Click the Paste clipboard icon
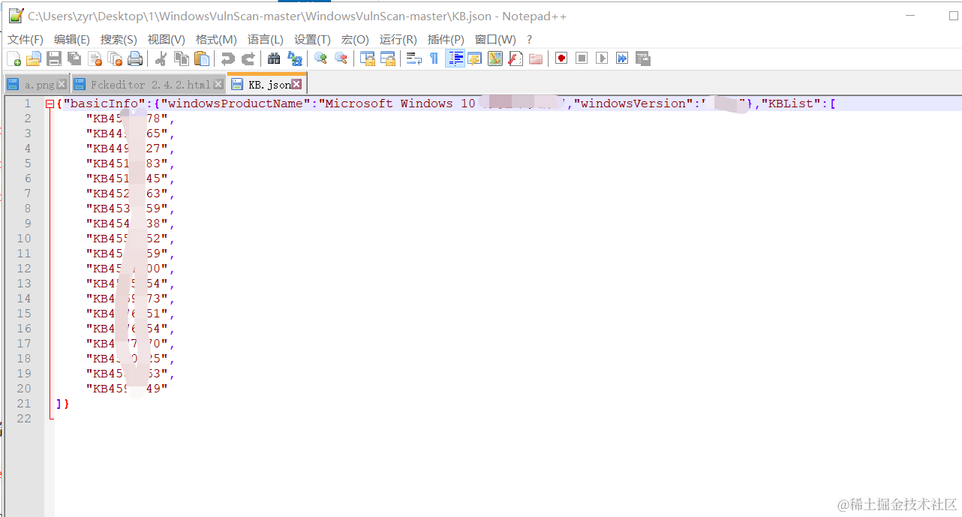The height and width of the screenshot is (517, 962). tap(201, 59)
